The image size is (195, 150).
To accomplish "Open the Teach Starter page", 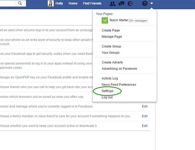I will [x=119, y=20].
